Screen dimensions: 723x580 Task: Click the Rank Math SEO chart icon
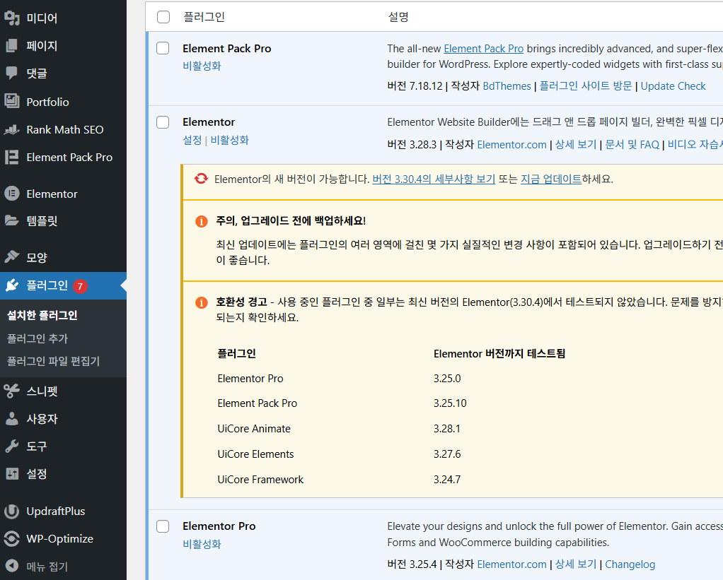click(x=12, y=130)
